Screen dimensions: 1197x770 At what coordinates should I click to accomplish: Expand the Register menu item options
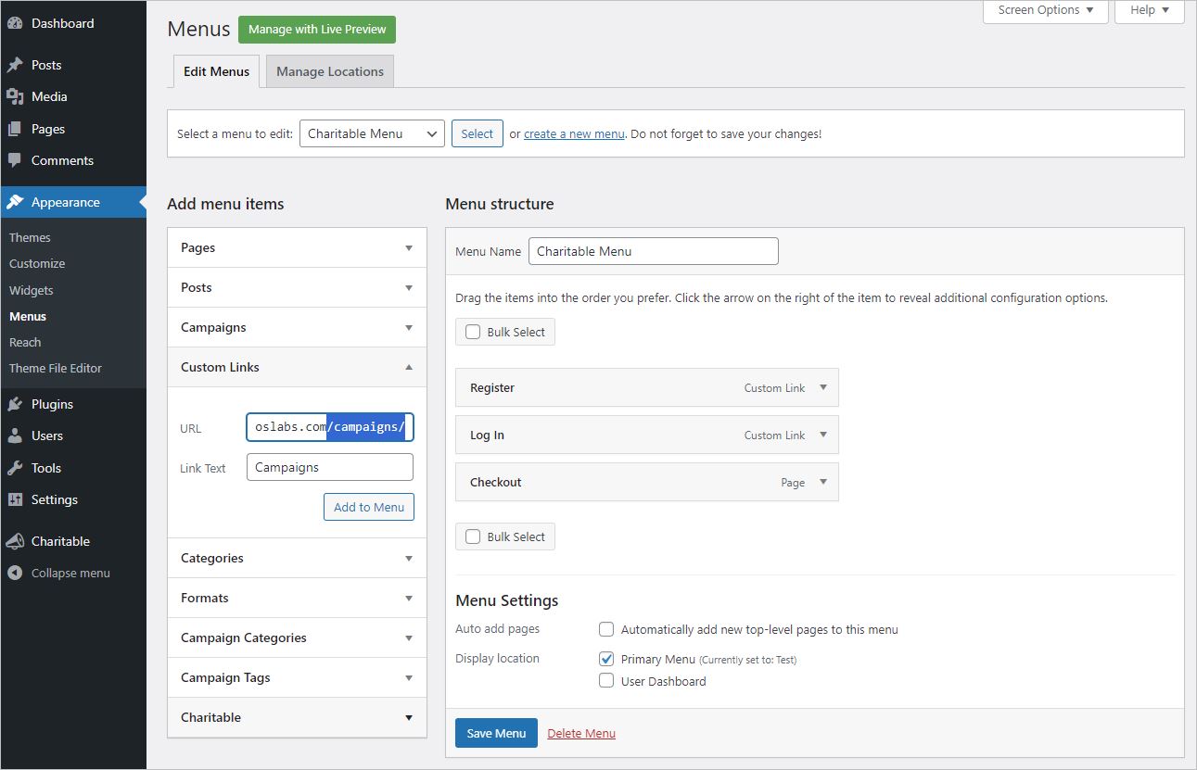point(822,387)
